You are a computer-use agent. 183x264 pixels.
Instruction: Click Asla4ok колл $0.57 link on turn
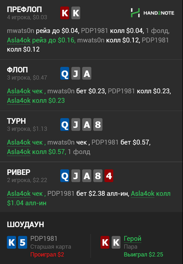click(19, 152)
